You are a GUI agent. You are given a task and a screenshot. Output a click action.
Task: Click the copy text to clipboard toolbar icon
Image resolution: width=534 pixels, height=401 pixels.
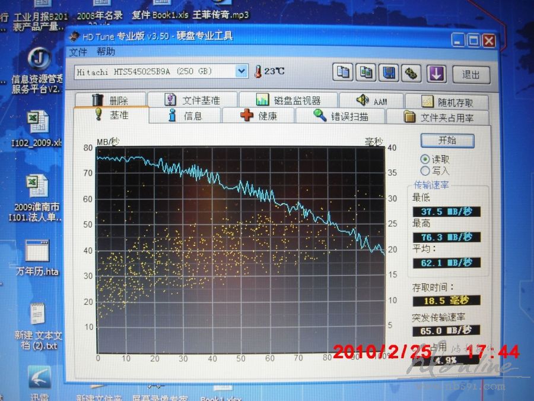(343, 72)
